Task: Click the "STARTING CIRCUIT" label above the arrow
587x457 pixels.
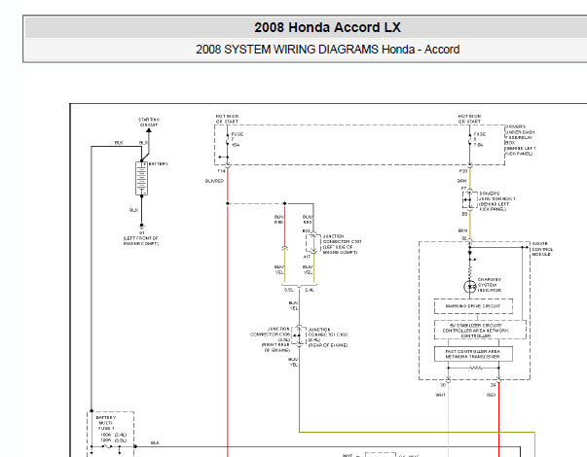Action: [149, 123]
